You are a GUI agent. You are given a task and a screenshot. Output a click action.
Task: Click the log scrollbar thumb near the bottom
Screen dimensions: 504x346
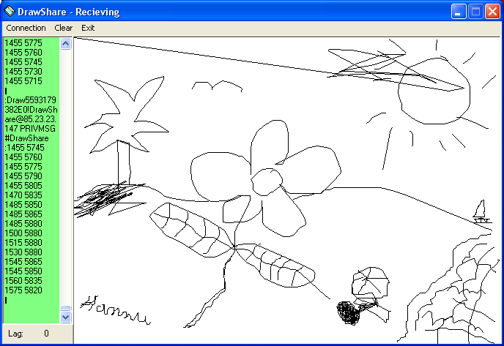tap(65, 309)
